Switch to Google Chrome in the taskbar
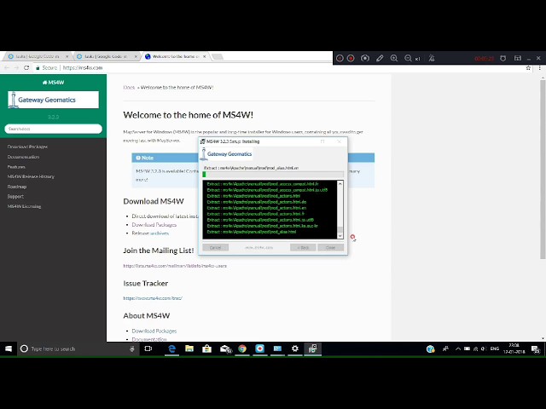546x409 pixels. click(242, 349)
